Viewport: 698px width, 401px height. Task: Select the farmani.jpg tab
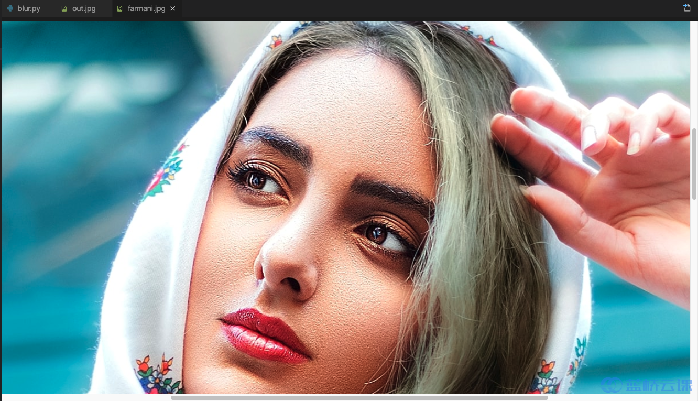coord(146,8)
